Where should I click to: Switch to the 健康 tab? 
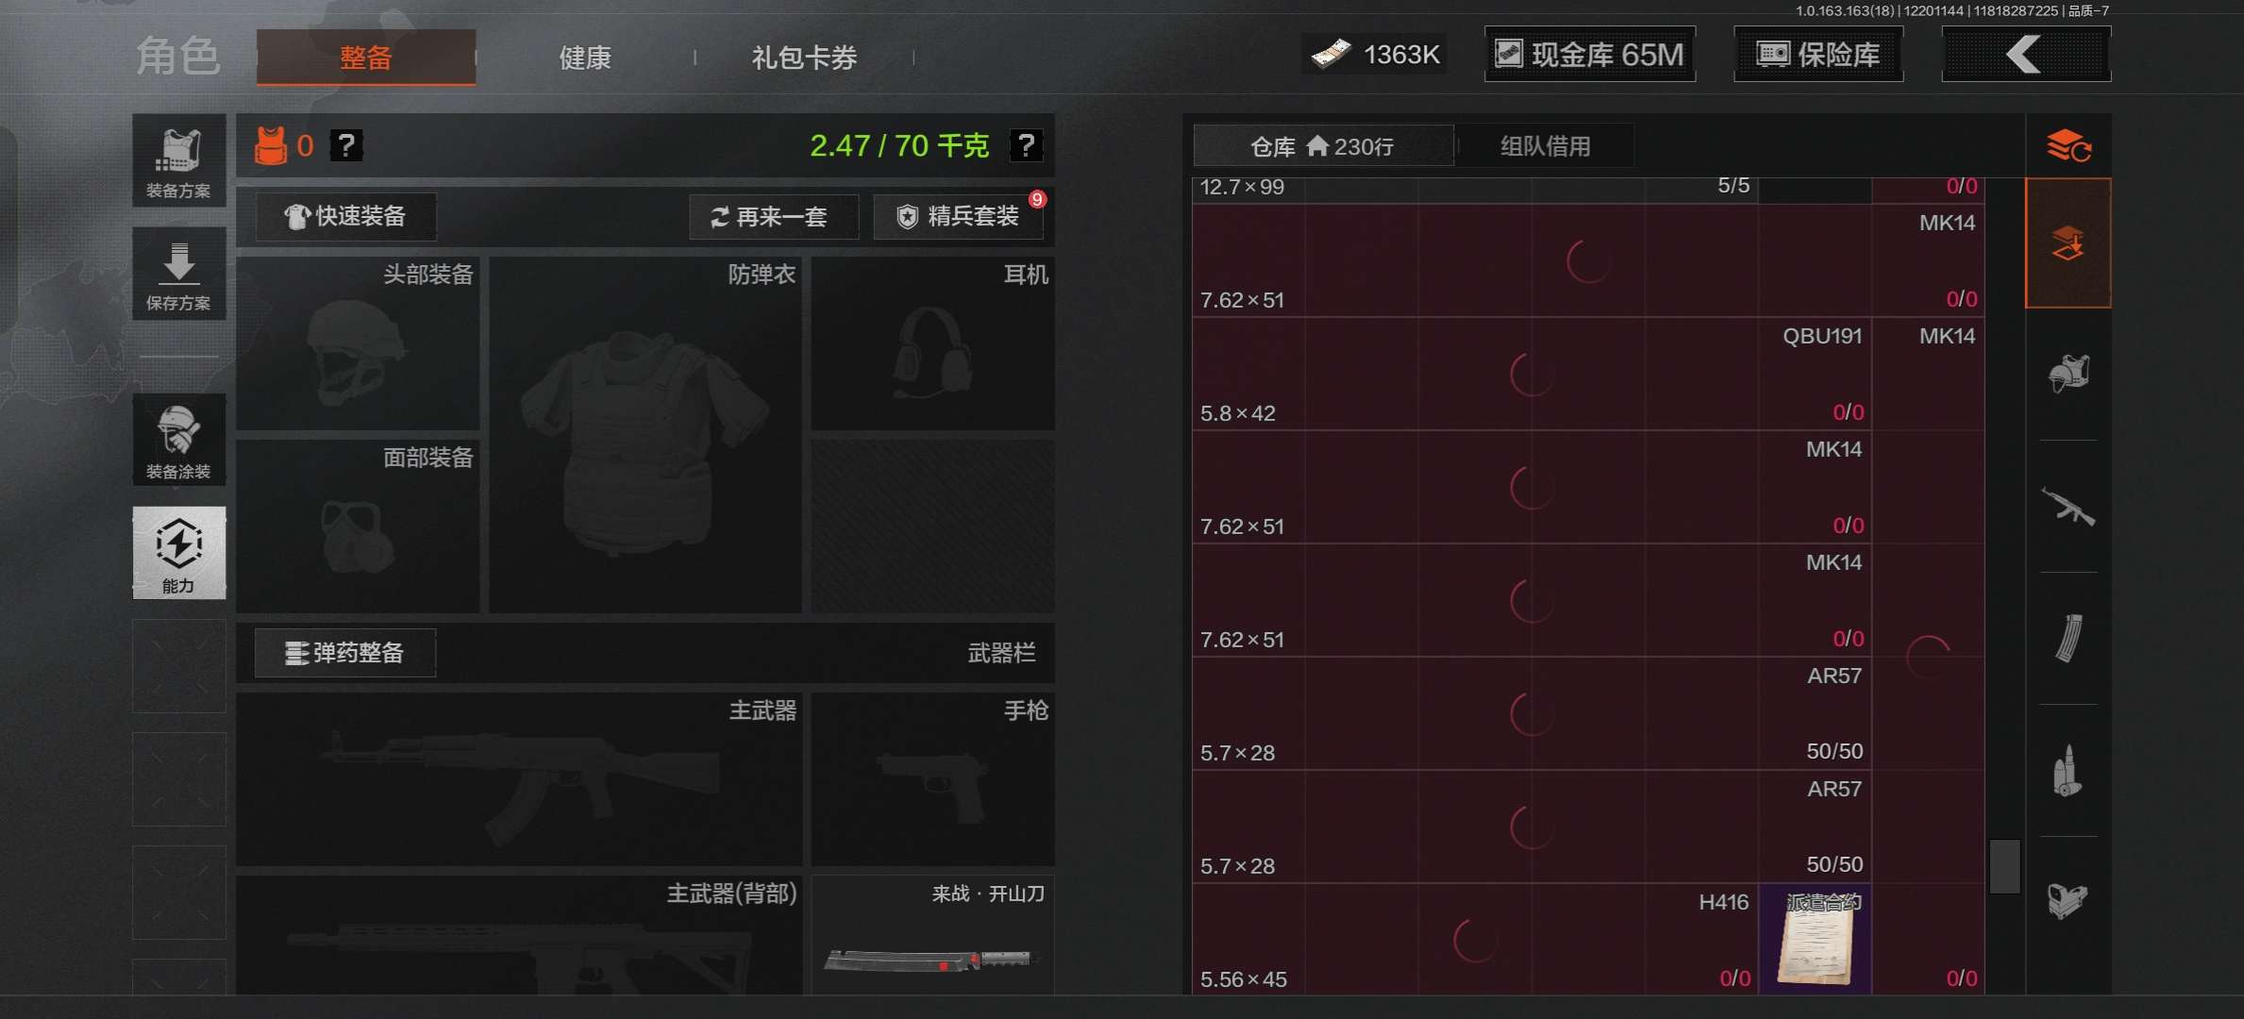(x=585, y=58)
